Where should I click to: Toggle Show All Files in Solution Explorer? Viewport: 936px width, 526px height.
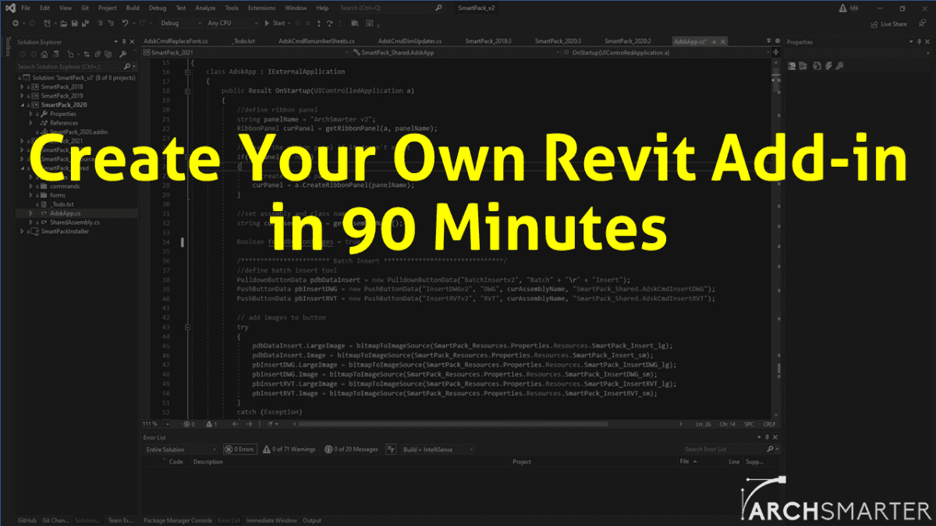point(110,55)
